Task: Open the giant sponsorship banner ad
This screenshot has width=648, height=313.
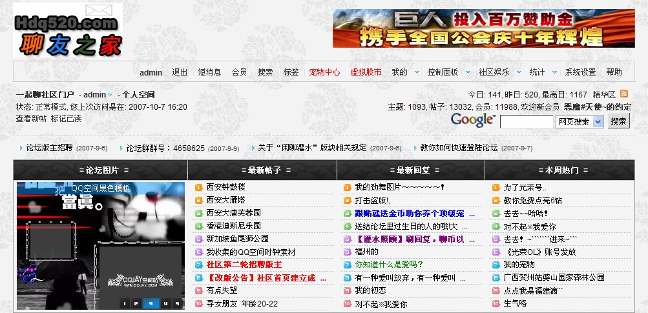Action: pos(483,28)
